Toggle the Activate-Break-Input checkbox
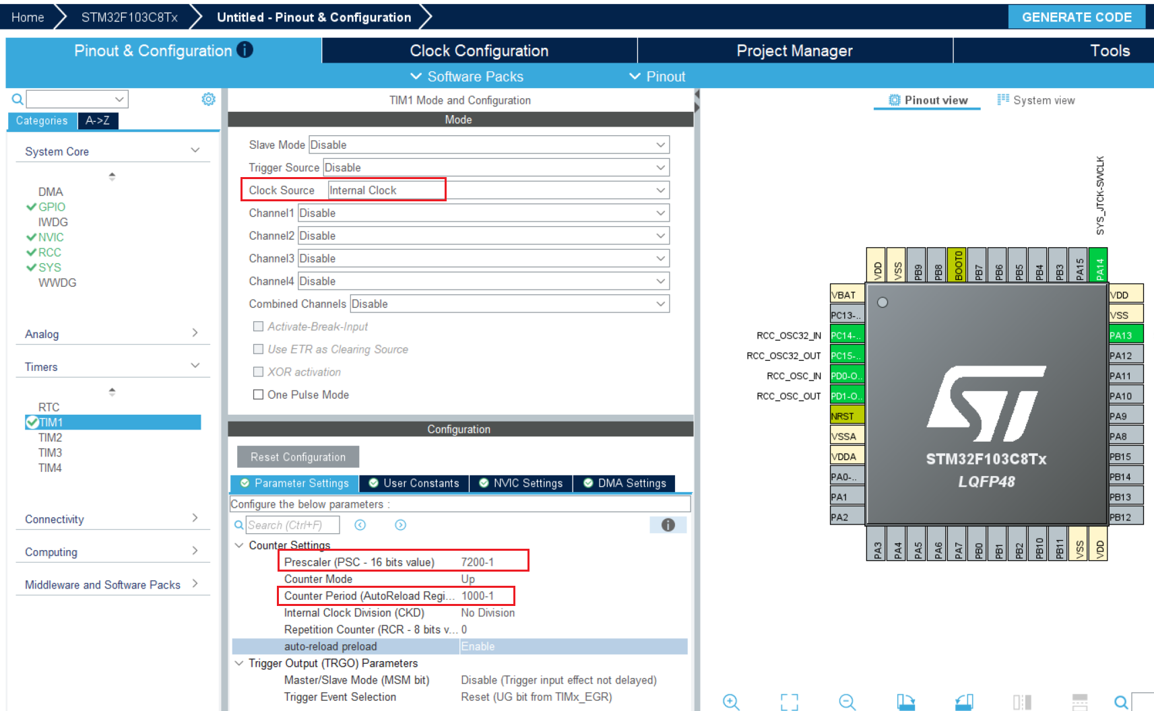This screenshot has height=711, width=1154. tap(258, 327)
